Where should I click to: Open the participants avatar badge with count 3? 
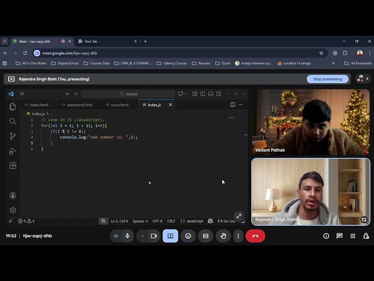363,79
